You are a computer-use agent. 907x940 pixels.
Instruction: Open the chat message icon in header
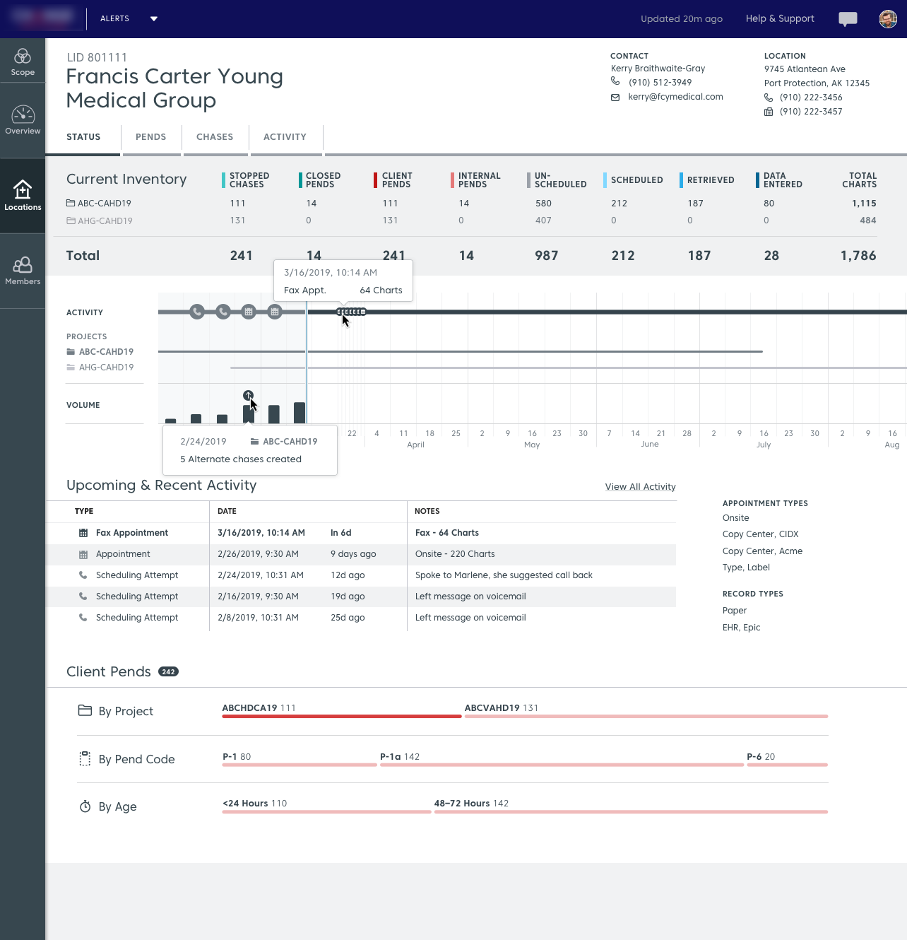pyautogui.click(x=848, y=19)
